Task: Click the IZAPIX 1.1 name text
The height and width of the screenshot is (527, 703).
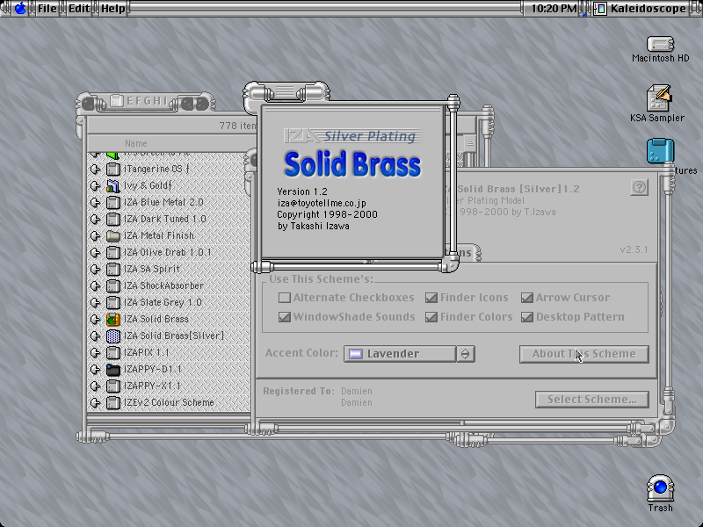Action: coord(147,353)
